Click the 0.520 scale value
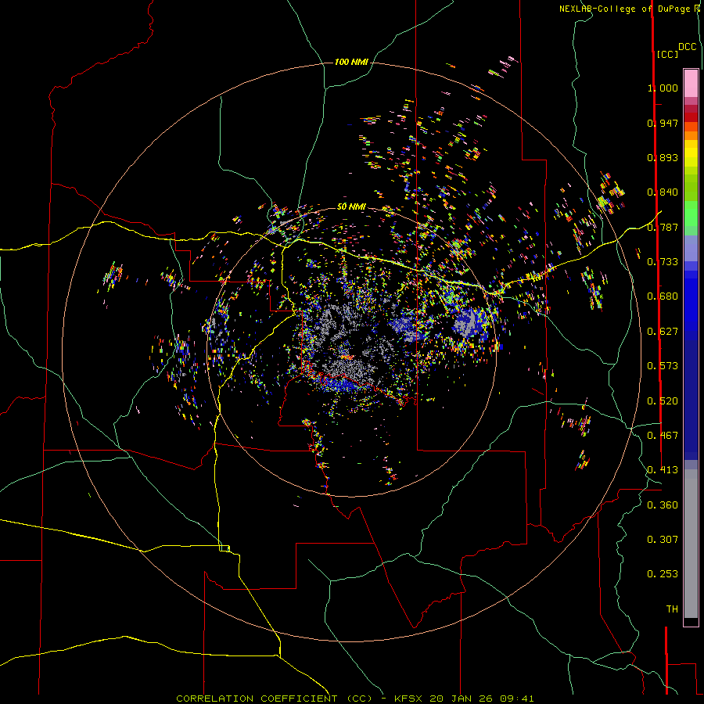The width and height of the screenshot is (704, 704). point(663,401)
